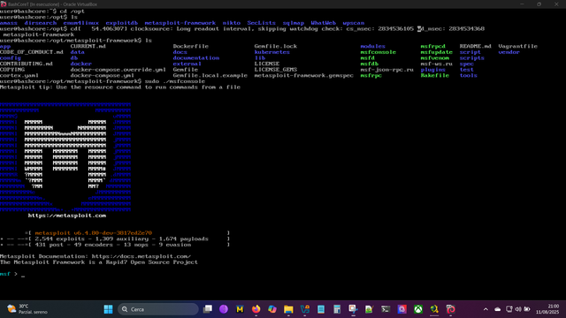The image size is (566, 318).
Task: Minimize the VirtualBox window
Action: point(522,4)
